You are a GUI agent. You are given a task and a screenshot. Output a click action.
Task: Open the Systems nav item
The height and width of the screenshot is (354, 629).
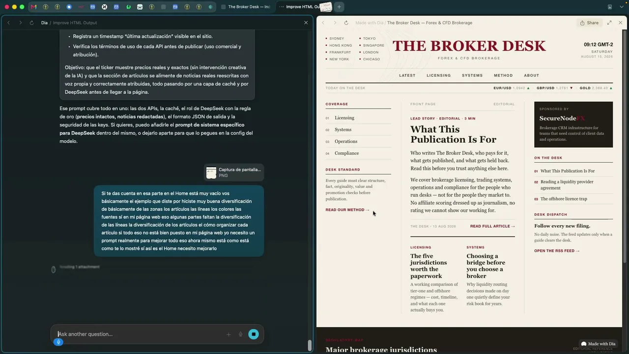(x=472, y=76)
